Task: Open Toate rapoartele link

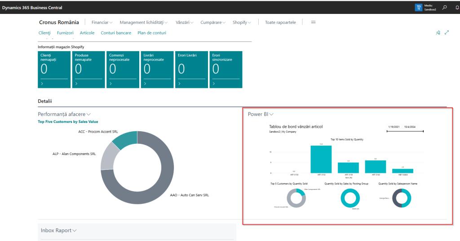Action: click(280, 22)
